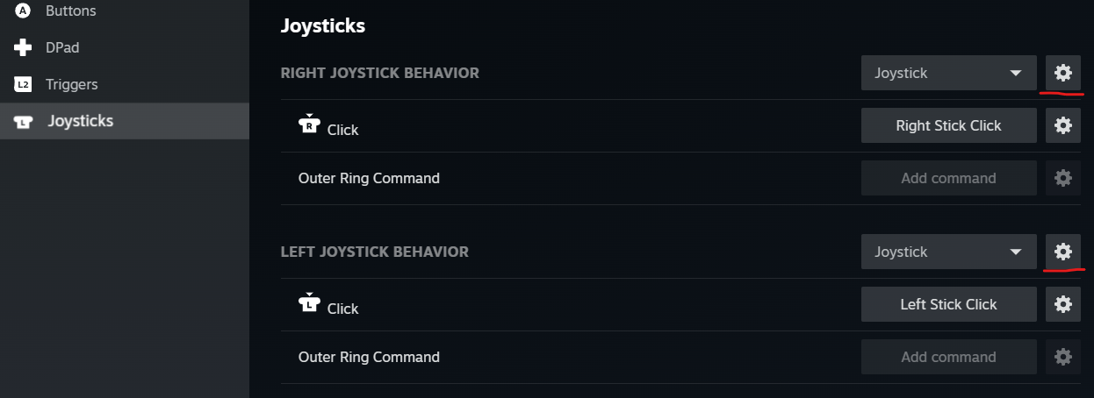
Task: Click gear next to left joystick Add command
Action: 1062,357
